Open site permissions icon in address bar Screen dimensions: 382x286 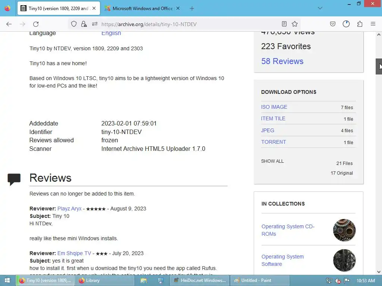pos(95,24)
